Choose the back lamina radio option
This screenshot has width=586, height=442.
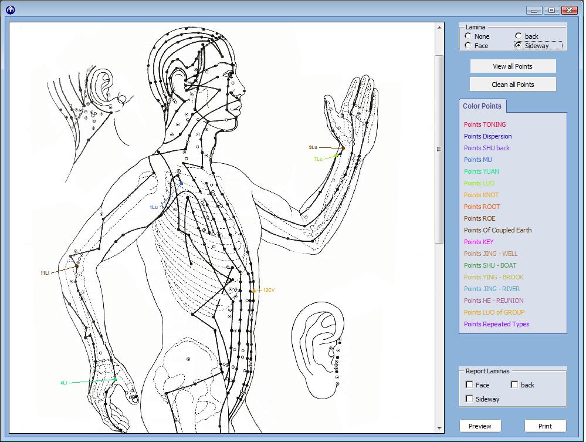click(x=518, y=36)
